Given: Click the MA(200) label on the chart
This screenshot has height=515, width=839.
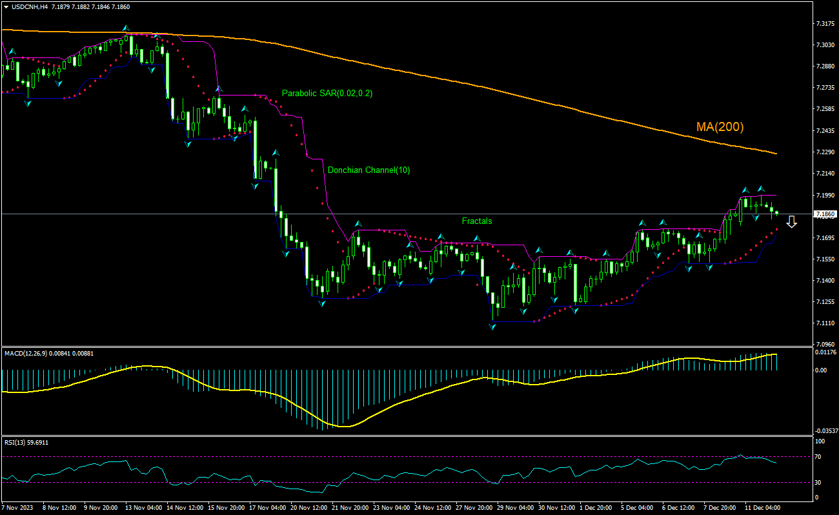Looking at the screenshot, I should tap(719, 126).
